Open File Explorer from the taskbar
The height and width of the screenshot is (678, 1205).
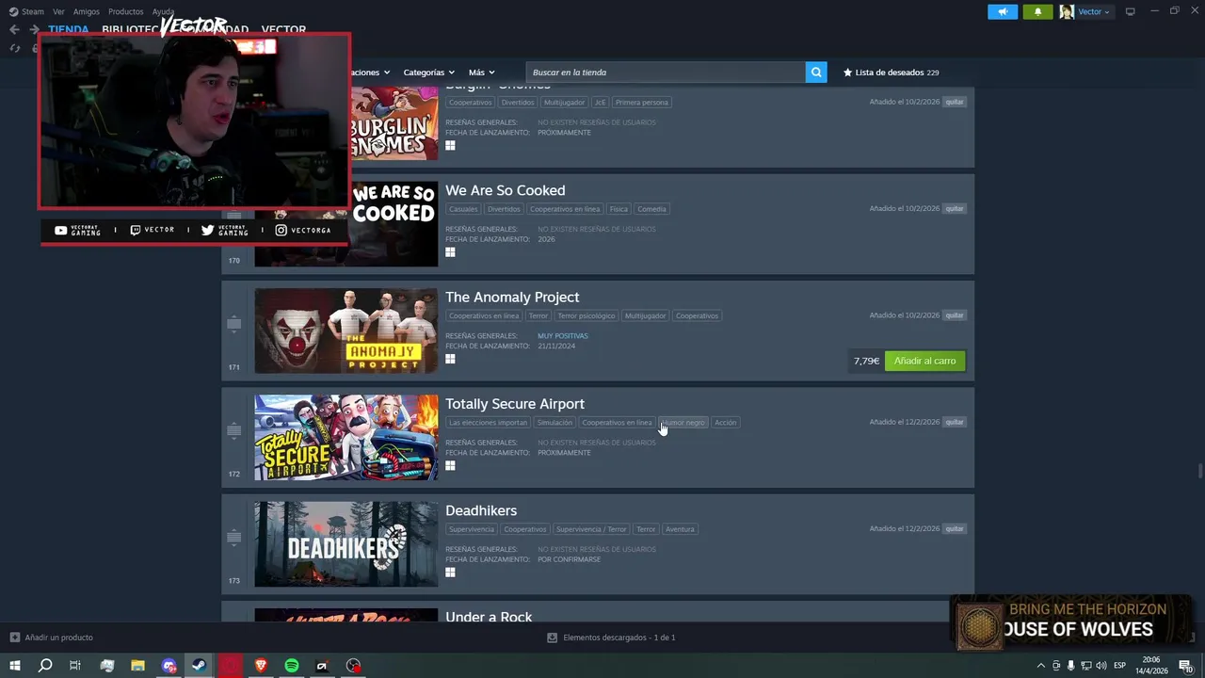coord(137,666)
